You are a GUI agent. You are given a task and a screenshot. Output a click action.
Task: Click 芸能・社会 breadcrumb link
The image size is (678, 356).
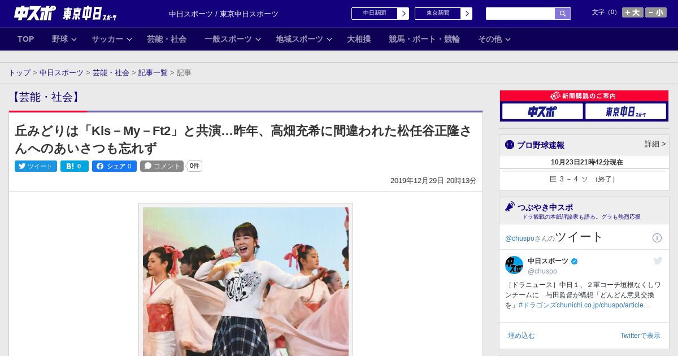(111, 73)
